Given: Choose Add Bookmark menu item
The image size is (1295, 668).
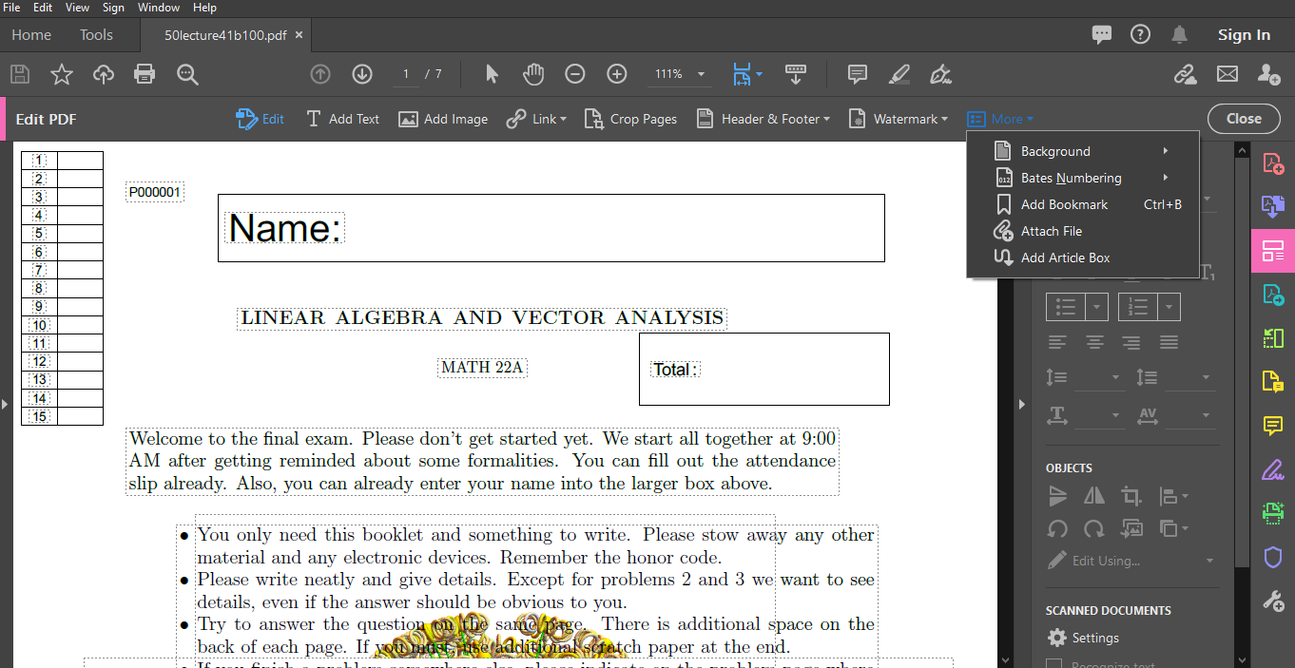Looking at the screenshot, I should [1083, 204].
